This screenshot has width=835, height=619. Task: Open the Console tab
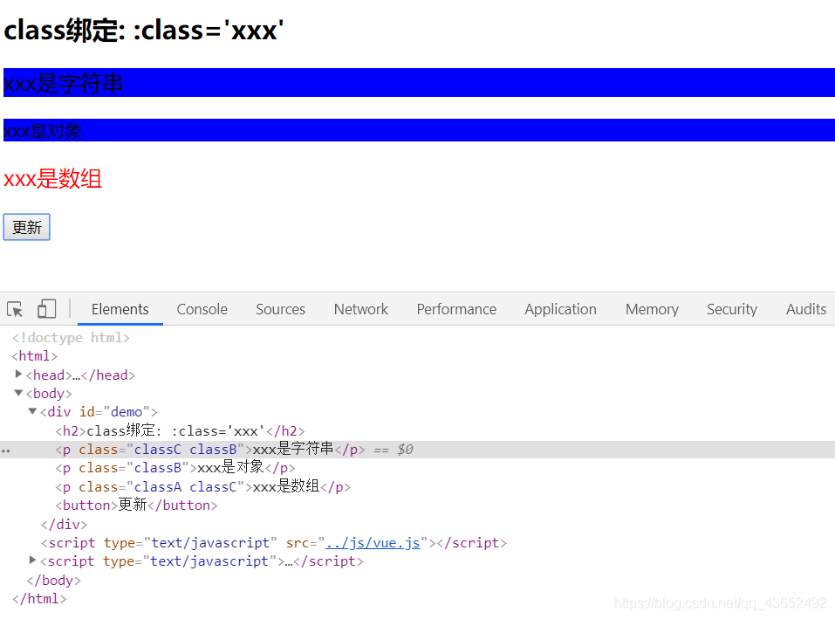202,309
